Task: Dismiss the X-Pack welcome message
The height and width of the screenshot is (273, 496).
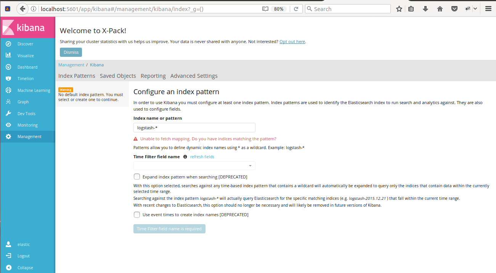Action: 71,52
